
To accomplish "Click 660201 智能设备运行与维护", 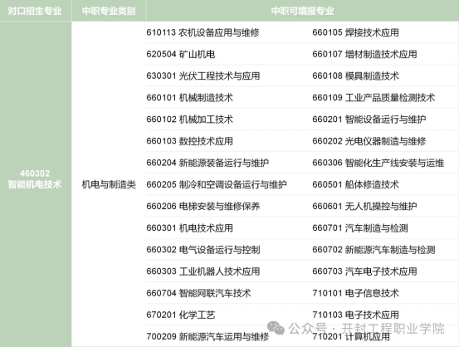I will click(x=369, y=120).
